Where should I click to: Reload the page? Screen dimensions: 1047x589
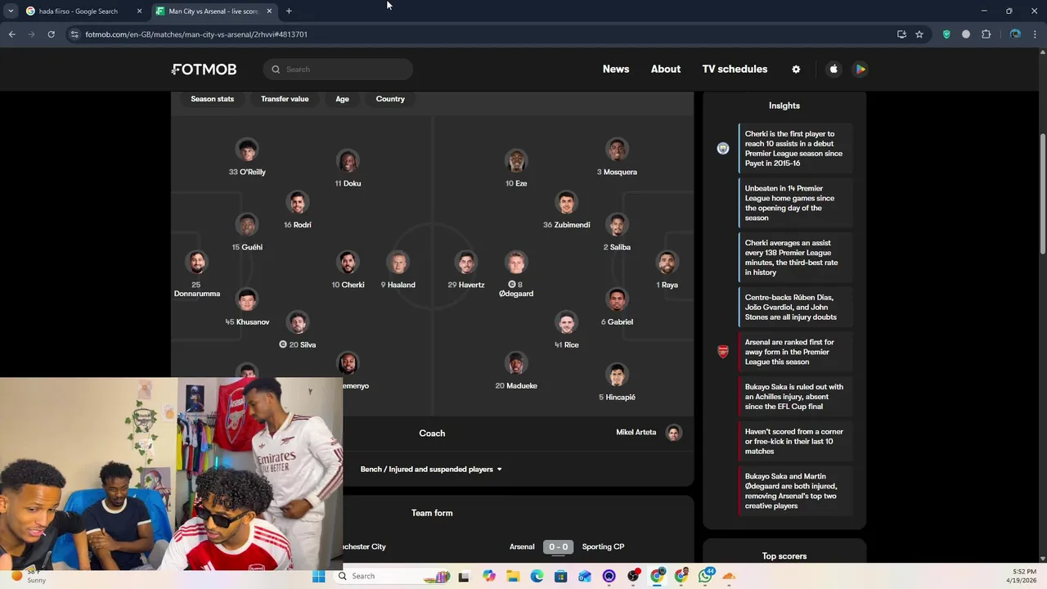(x=51, y=34)
